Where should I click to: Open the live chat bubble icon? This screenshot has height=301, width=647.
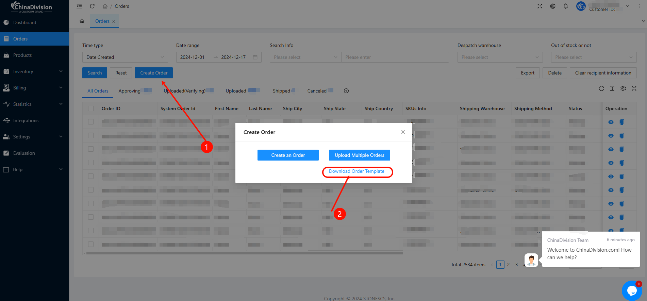pos(632,290)
